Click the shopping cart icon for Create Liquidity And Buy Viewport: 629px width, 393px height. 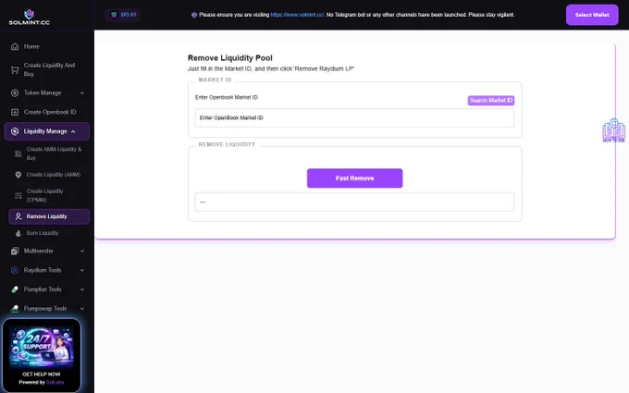click(x=15, y=69)
